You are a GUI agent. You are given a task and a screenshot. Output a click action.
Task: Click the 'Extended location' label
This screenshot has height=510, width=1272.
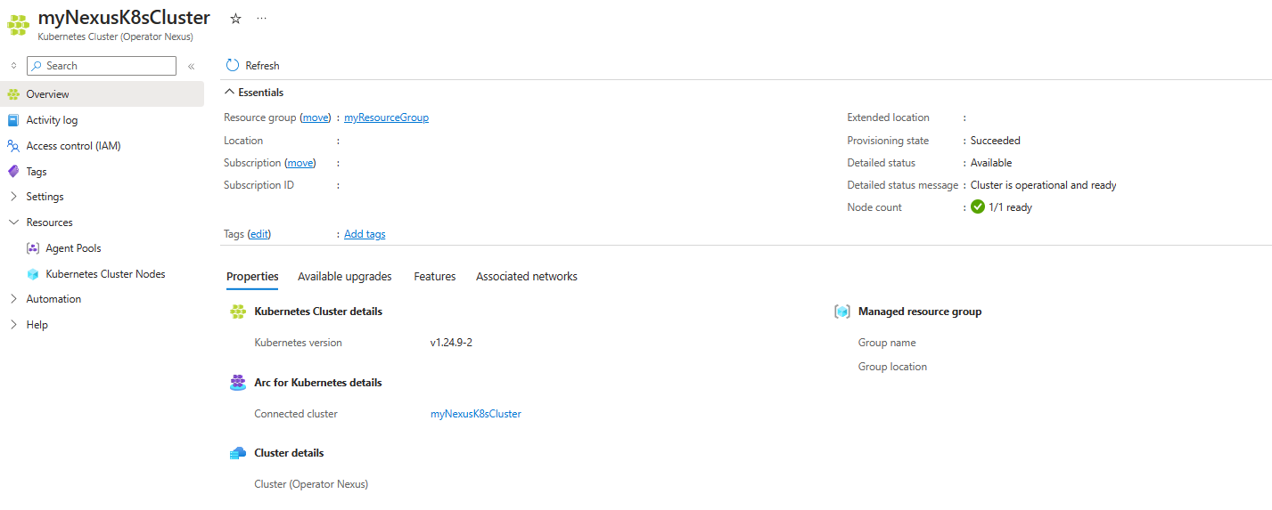pyautogui.click(x=888, y=117)
